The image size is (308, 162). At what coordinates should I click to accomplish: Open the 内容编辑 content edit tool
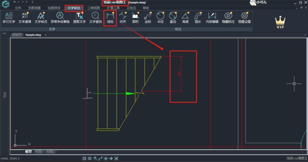point(212,18)
